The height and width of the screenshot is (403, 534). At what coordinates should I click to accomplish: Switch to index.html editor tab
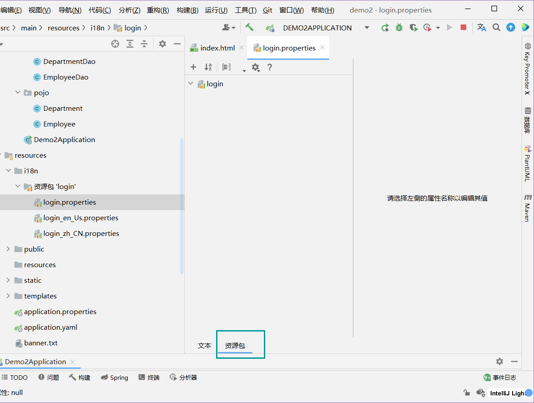tap(217, 48)
